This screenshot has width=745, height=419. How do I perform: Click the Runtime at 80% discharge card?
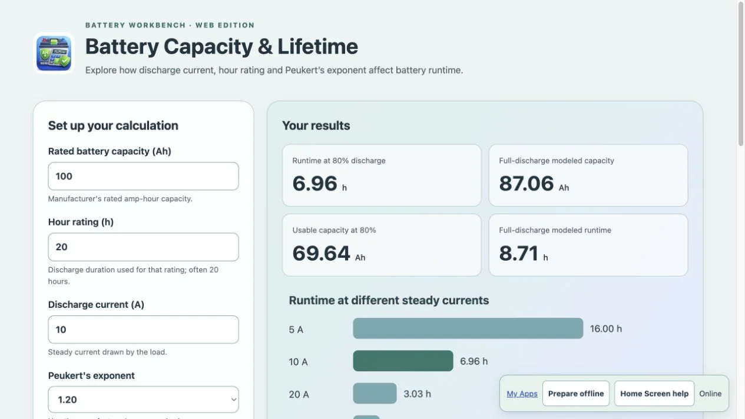pyautogui.click(x=382, y=175)
